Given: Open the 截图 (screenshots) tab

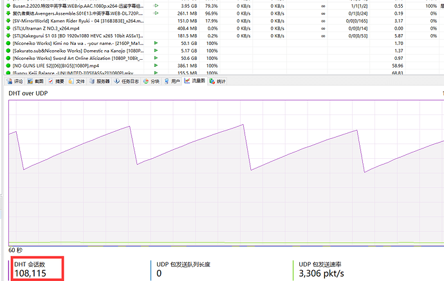Looking at the screenshot, I should coord(35,81).
